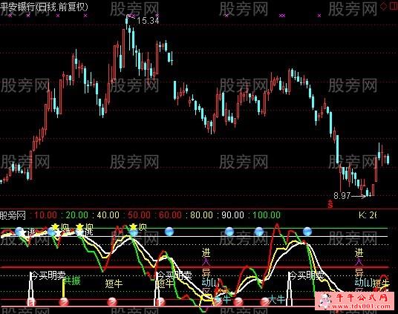The height and width of the screenshot is (314, 398).
Task: Click the red diamond icon at top-right corner
Action: [384, 6]
